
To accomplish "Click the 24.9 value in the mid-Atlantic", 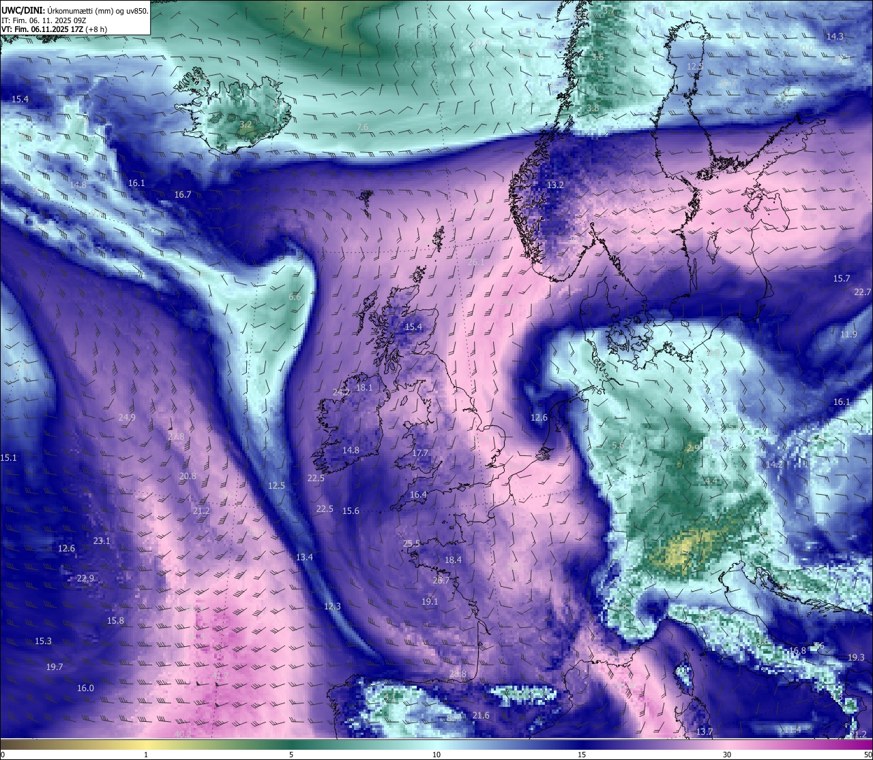I will click(x=127, y=418).
